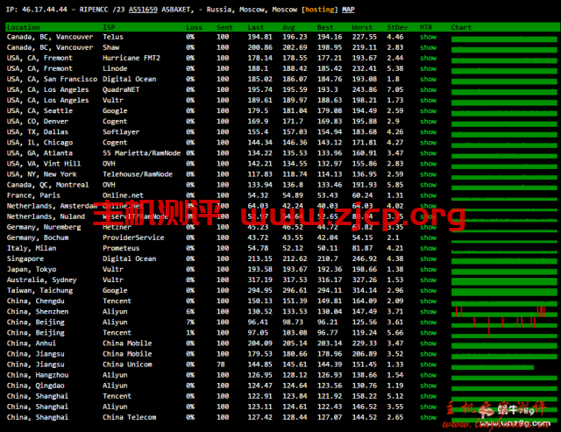Select the Telehouse/RamNode ISP text
Screen dimensions: 561x432
138,174
